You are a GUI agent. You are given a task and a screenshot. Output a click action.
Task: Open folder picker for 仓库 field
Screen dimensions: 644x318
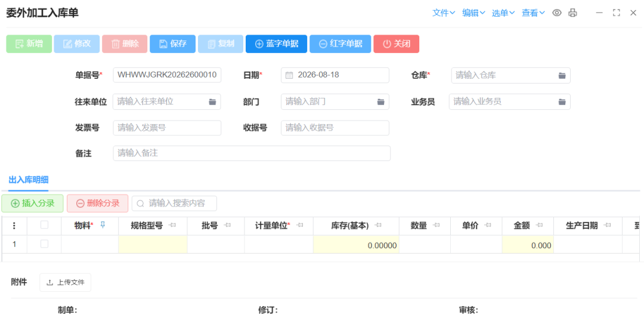point(562,76)
